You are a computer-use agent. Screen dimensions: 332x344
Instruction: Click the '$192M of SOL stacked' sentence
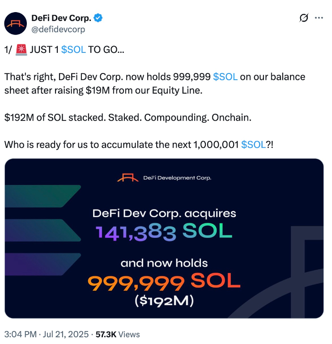pos(127,117)
